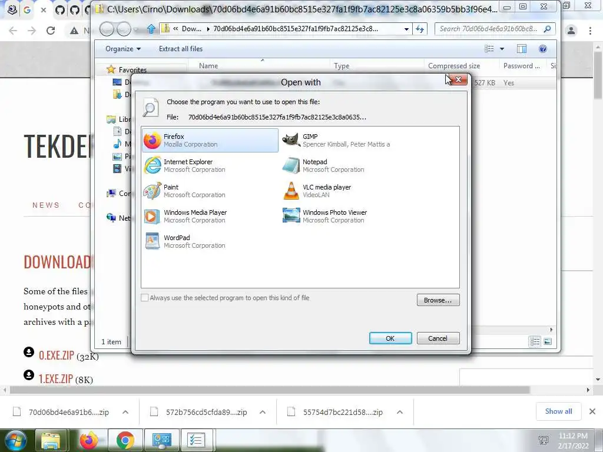The height and width of the screenshot is (452, 603).
Task: Click the network system tray icon
Action: click(544, 441)
